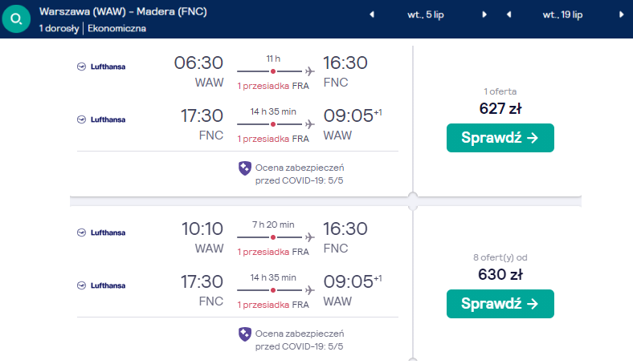Edit the Warszawa (WAW) - Madera (FNC) route
Viewport: 633px width, 364px height.
pos(123,12)
